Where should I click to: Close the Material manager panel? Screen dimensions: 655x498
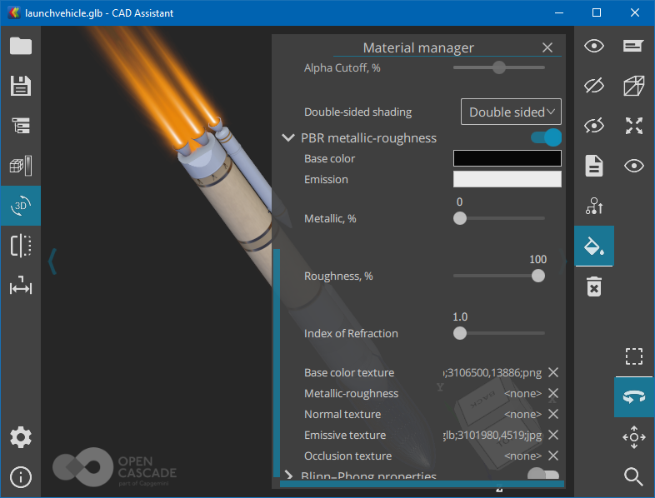547,48
